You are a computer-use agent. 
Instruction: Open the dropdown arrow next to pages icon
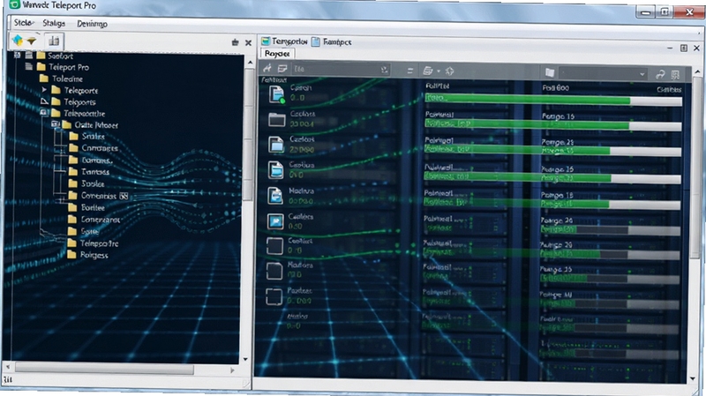point(438,71)
